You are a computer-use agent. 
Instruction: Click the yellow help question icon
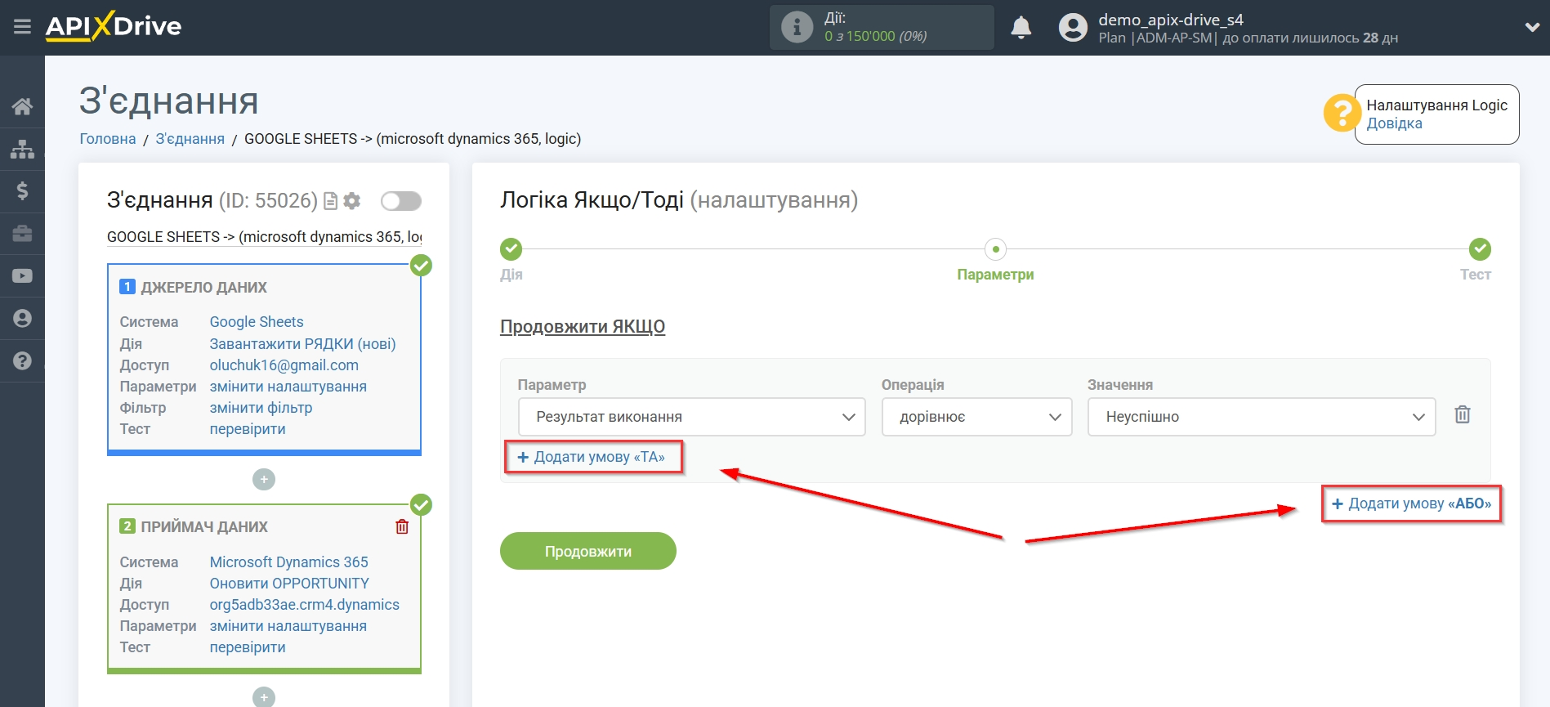click(x=1342, y=114)
